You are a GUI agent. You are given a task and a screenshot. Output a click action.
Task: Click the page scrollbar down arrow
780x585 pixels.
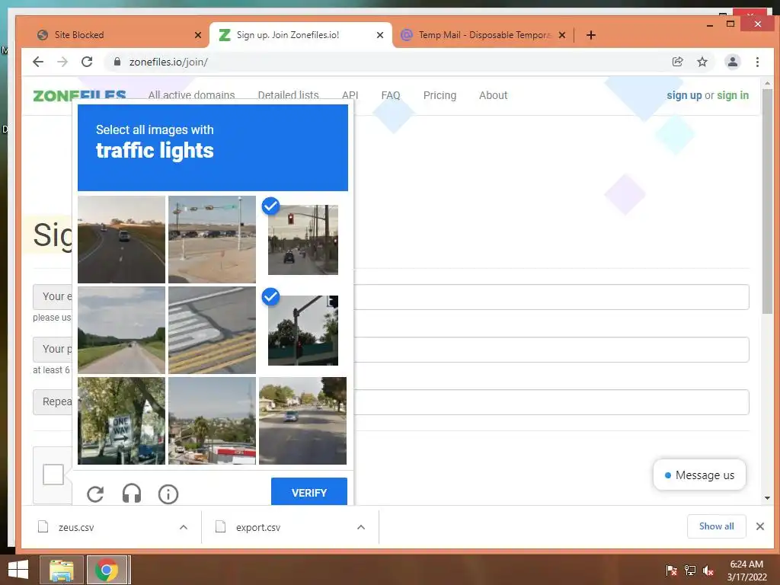767,498
